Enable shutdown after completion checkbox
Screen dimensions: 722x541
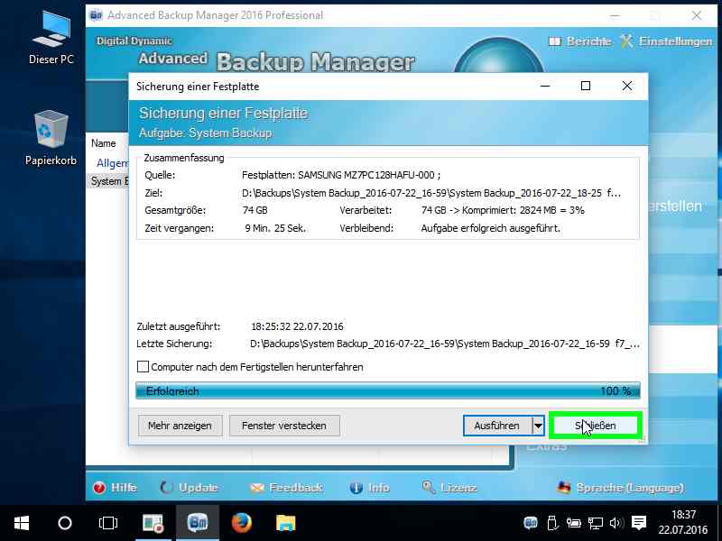pos(143,367)
